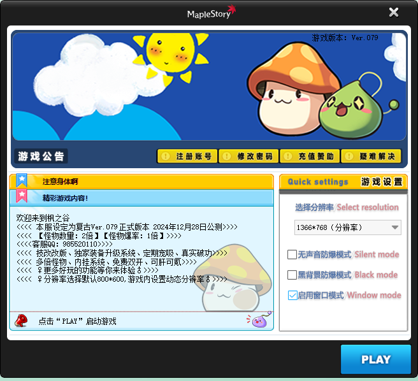
Task: Close the MapleStory launcher window
Action: [x=394, y=12]
